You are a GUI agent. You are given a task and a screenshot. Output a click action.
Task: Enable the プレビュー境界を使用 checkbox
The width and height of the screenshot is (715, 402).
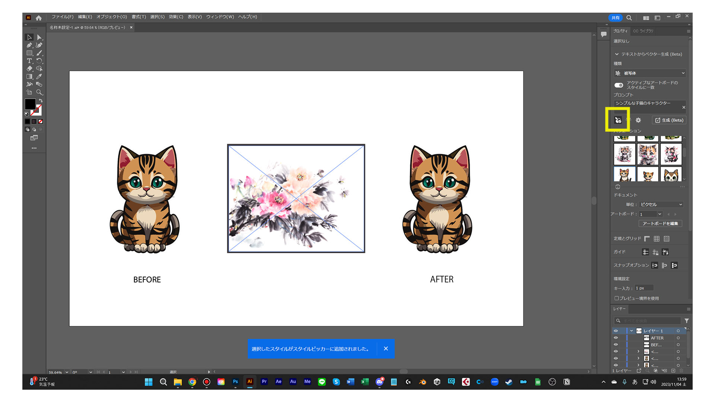click(617, 298)
